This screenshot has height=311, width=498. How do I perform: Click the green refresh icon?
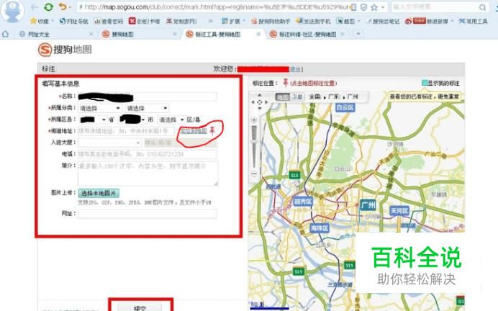[x=48, y=7]
